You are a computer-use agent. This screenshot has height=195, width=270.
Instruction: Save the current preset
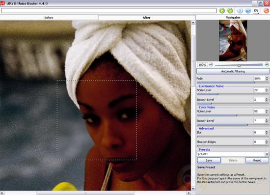209,161
